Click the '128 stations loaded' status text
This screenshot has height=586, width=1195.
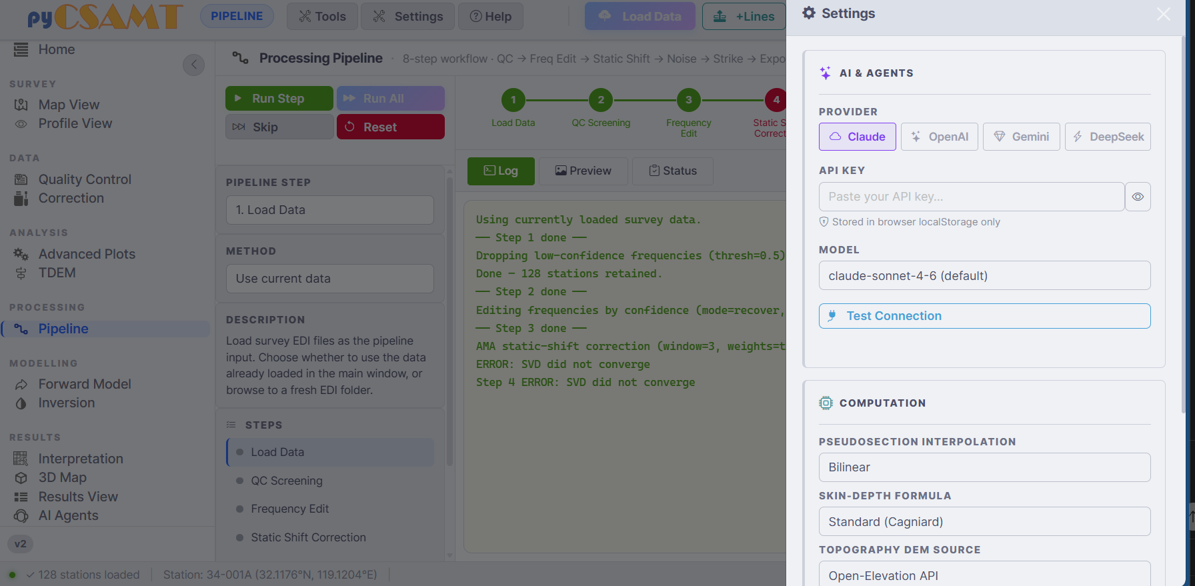tap(89, 575)
